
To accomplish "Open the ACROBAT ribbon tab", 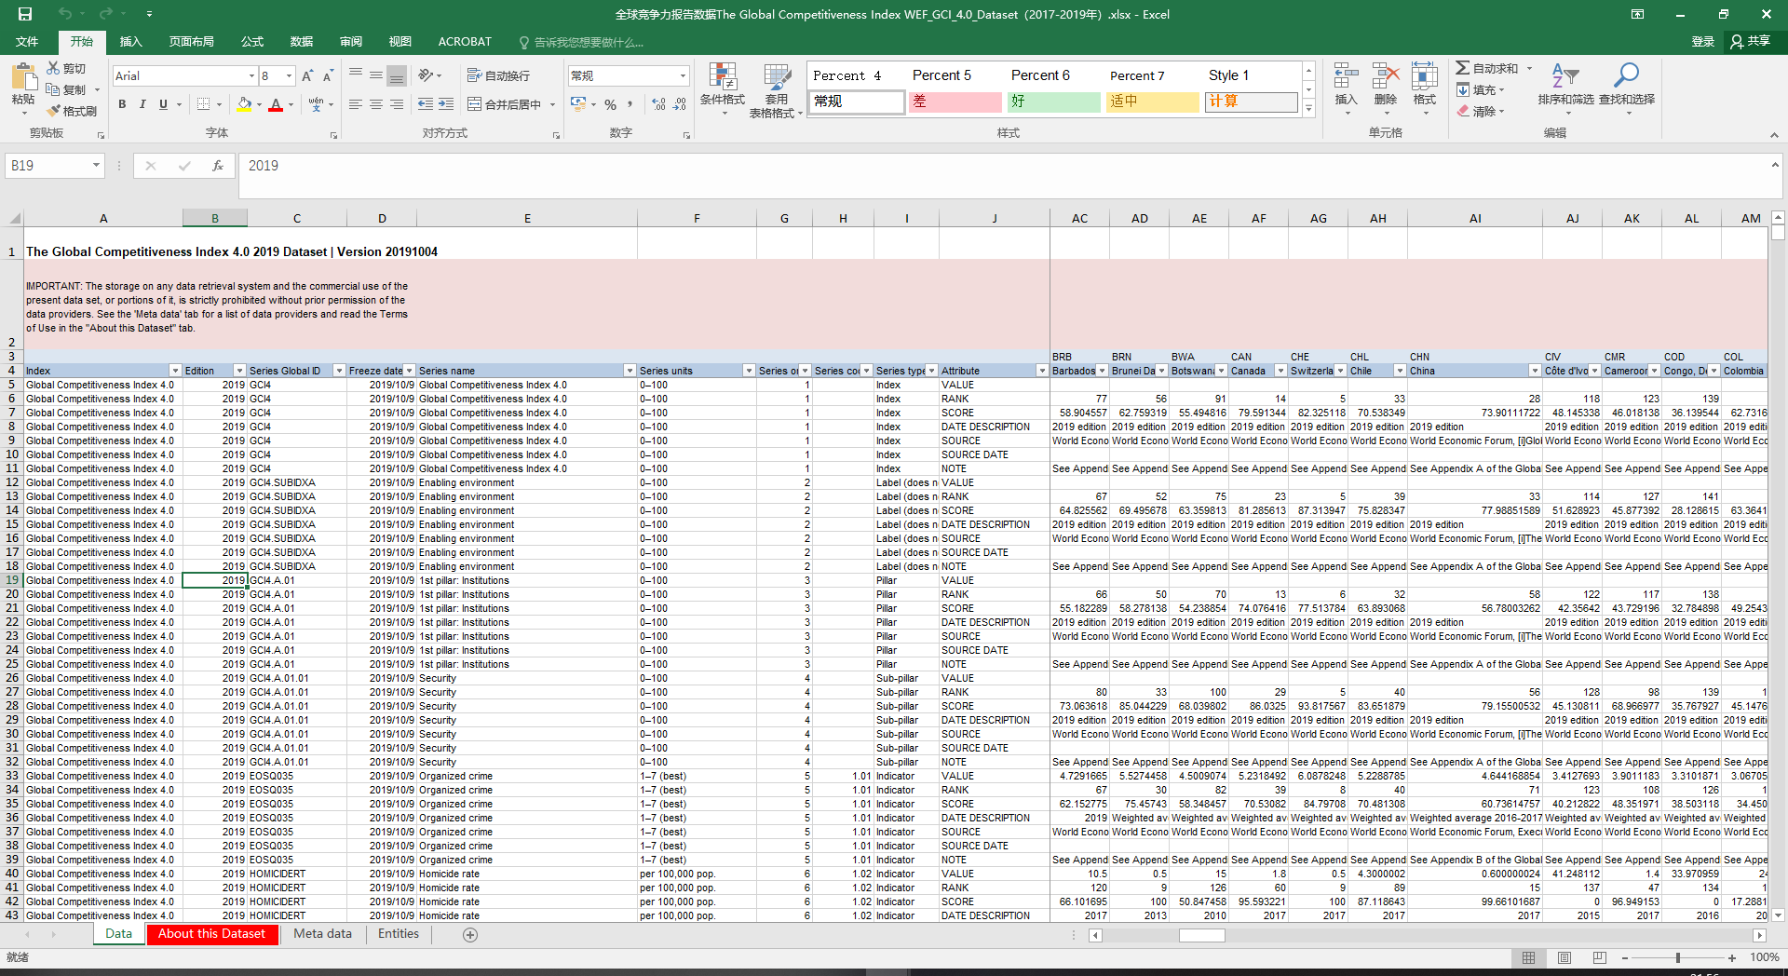I will (x=464, y=42).
